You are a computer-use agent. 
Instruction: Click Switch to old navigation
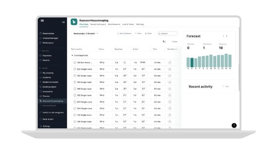[53, 112]
